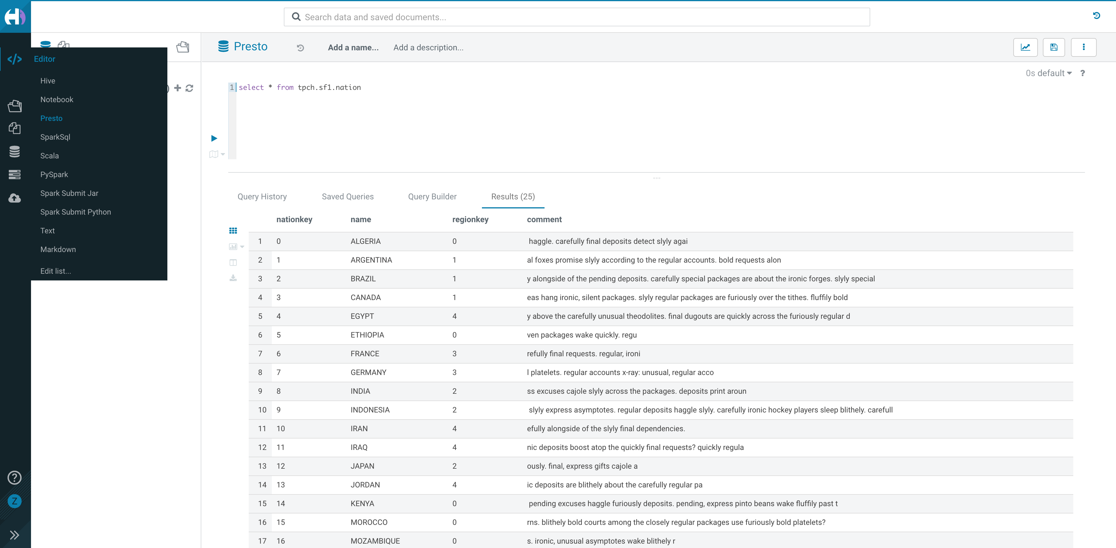The image size is (1116, 548).
Task: Run the query with play button
Action: pos(214,138)
